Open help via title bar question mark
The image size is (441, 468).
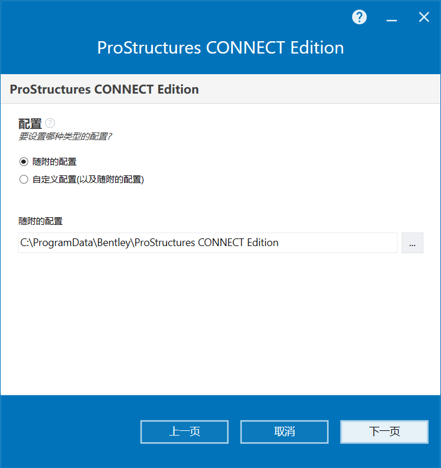coord(359,17)
